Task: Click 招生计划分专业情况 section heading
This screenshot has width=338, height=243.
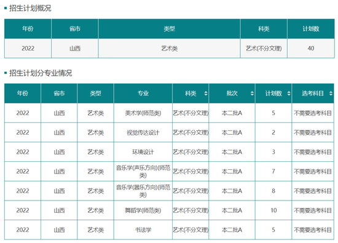Action: [41, 73]
